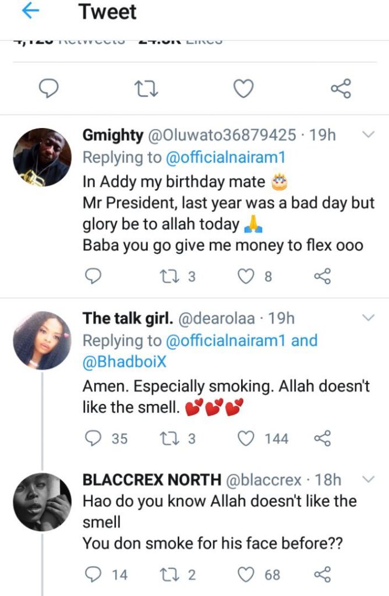Share BLACCREX NORTH's reply
Image resolution: width=389 pixels, height=596 pixels.
[322, 575]
